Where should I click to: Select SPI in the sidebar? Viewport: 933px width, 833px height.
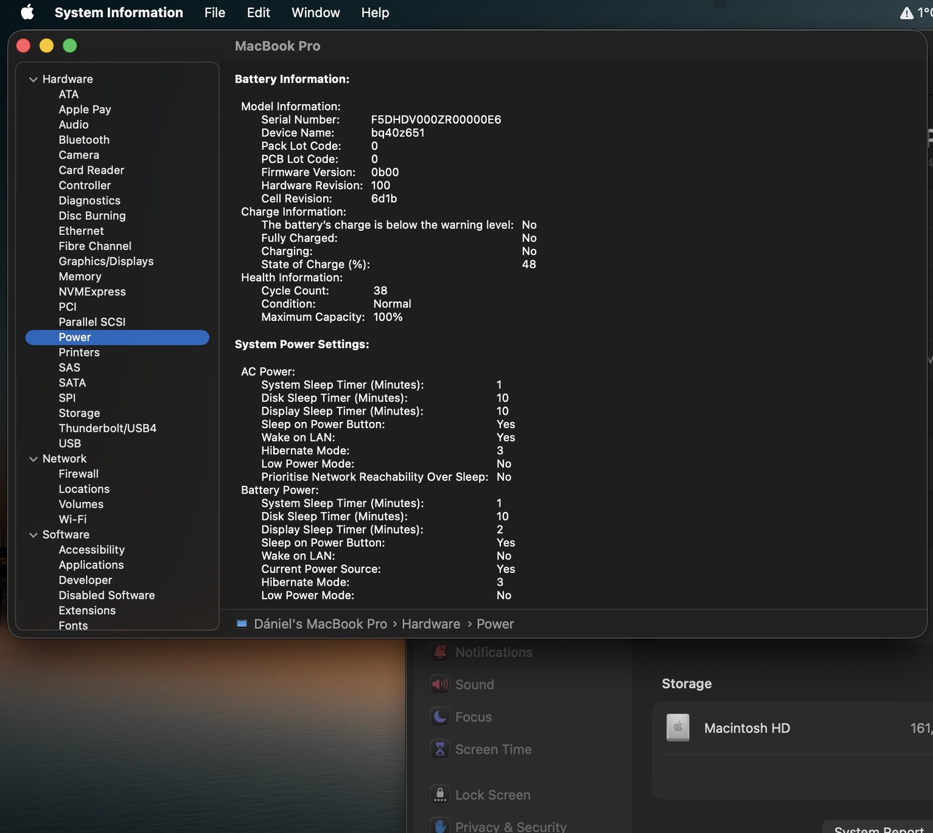[67, 398]
